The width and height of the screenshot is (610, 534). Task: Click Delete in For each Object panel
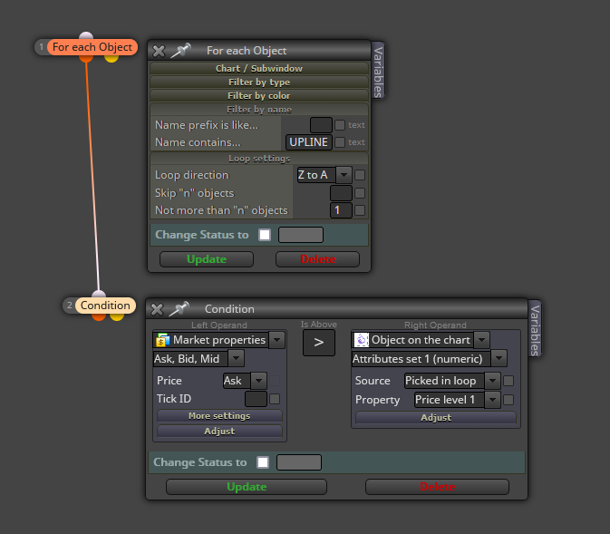(x=317, y=259)
